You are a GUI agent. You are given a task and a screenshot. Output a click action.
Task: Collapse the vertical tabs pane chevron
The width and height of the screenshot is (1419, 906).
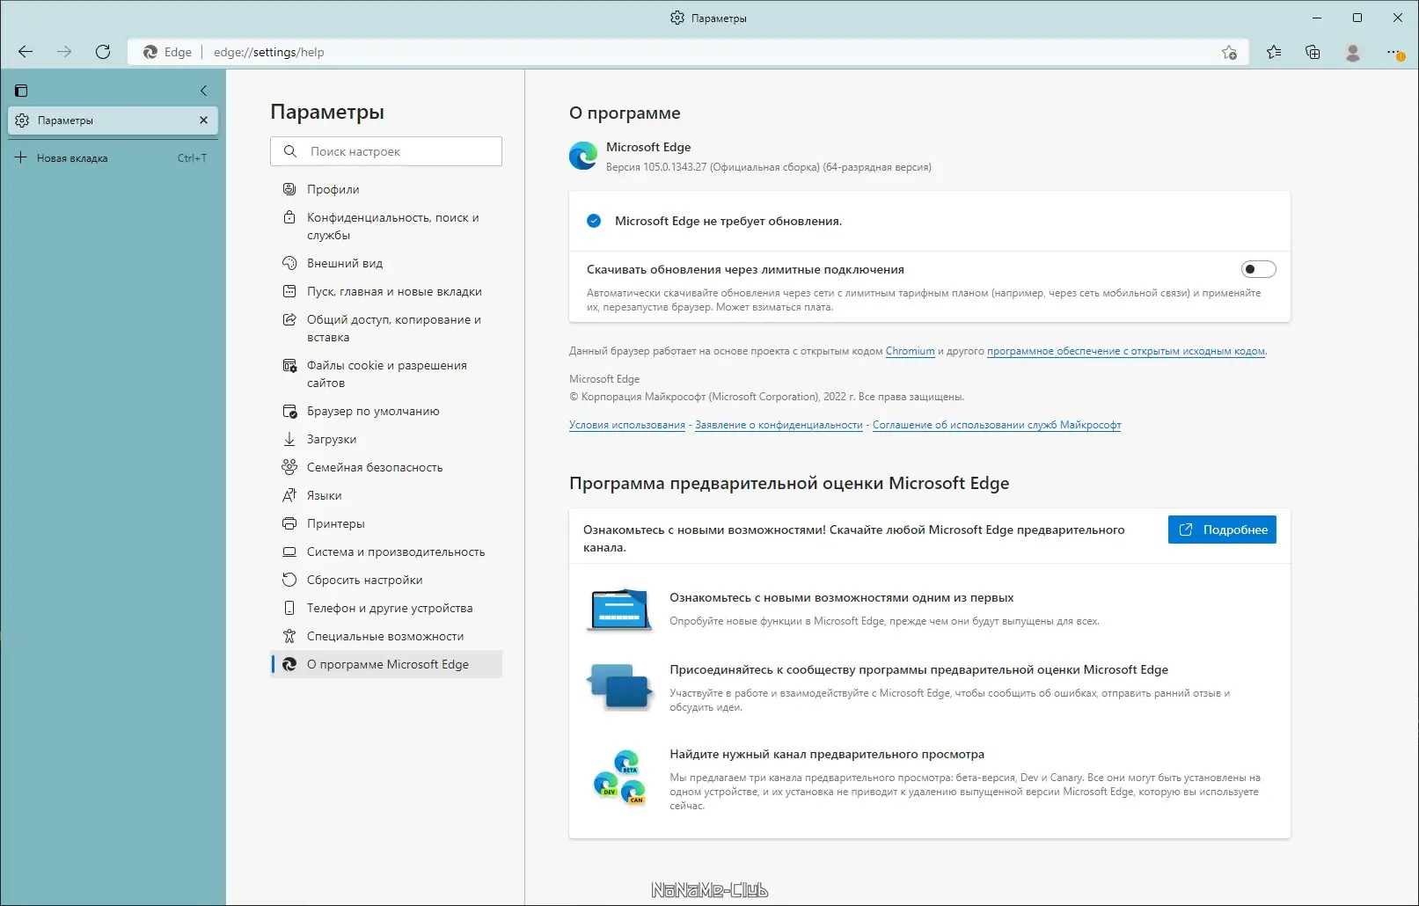click(203, 91)
